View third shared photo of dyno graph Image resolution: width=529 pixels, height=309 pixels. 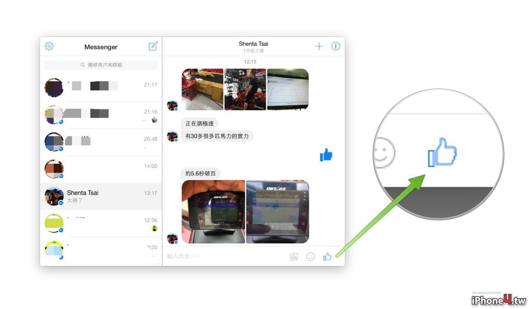288,89
